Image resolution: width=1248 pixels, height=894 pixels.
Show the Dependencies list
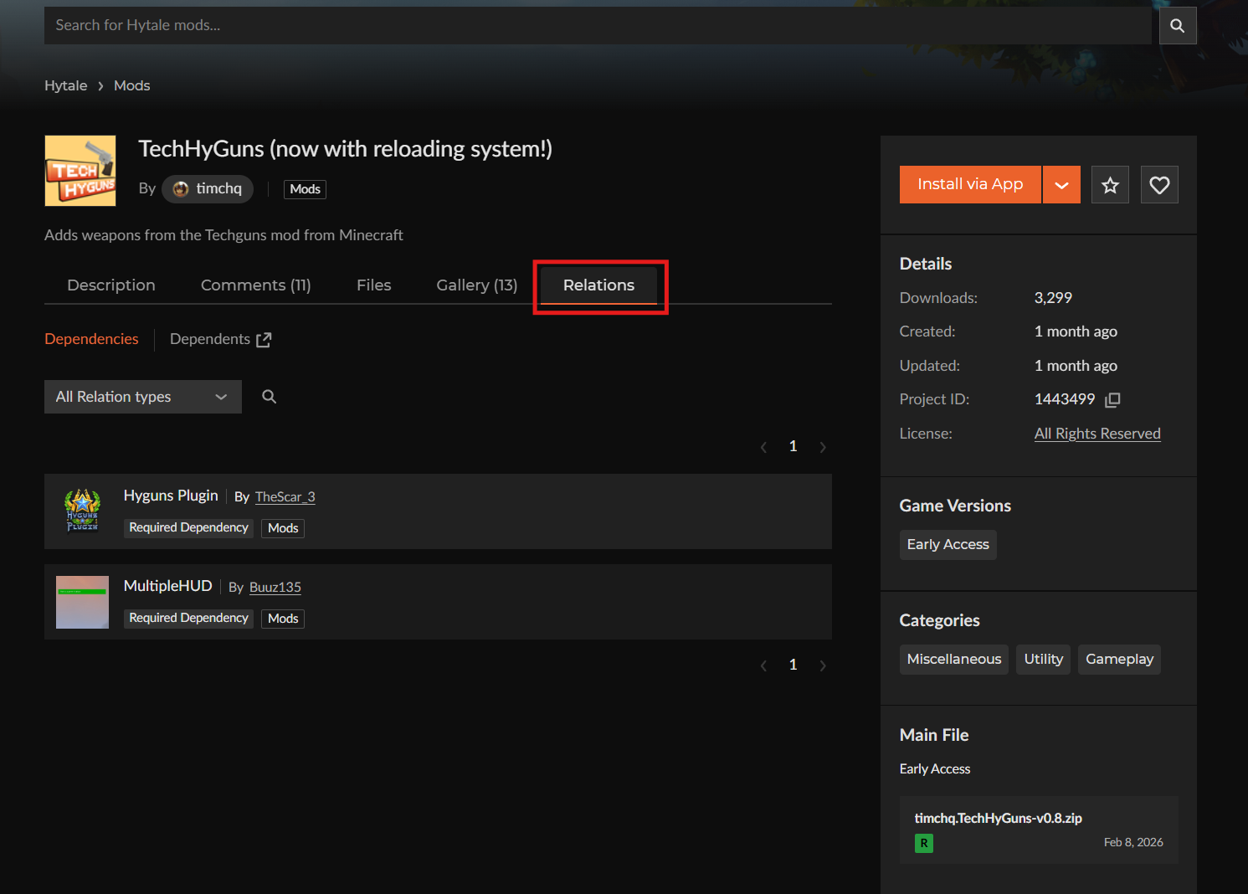pos(91,339)
